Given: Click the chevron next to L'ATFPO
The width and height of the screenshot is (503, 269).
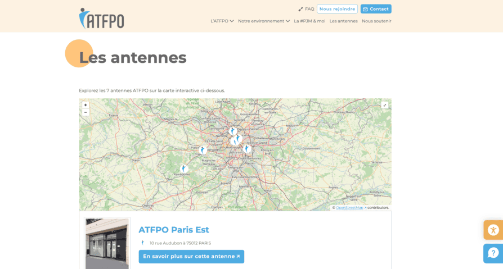Looking at the screenshot, I should point(232,21).
